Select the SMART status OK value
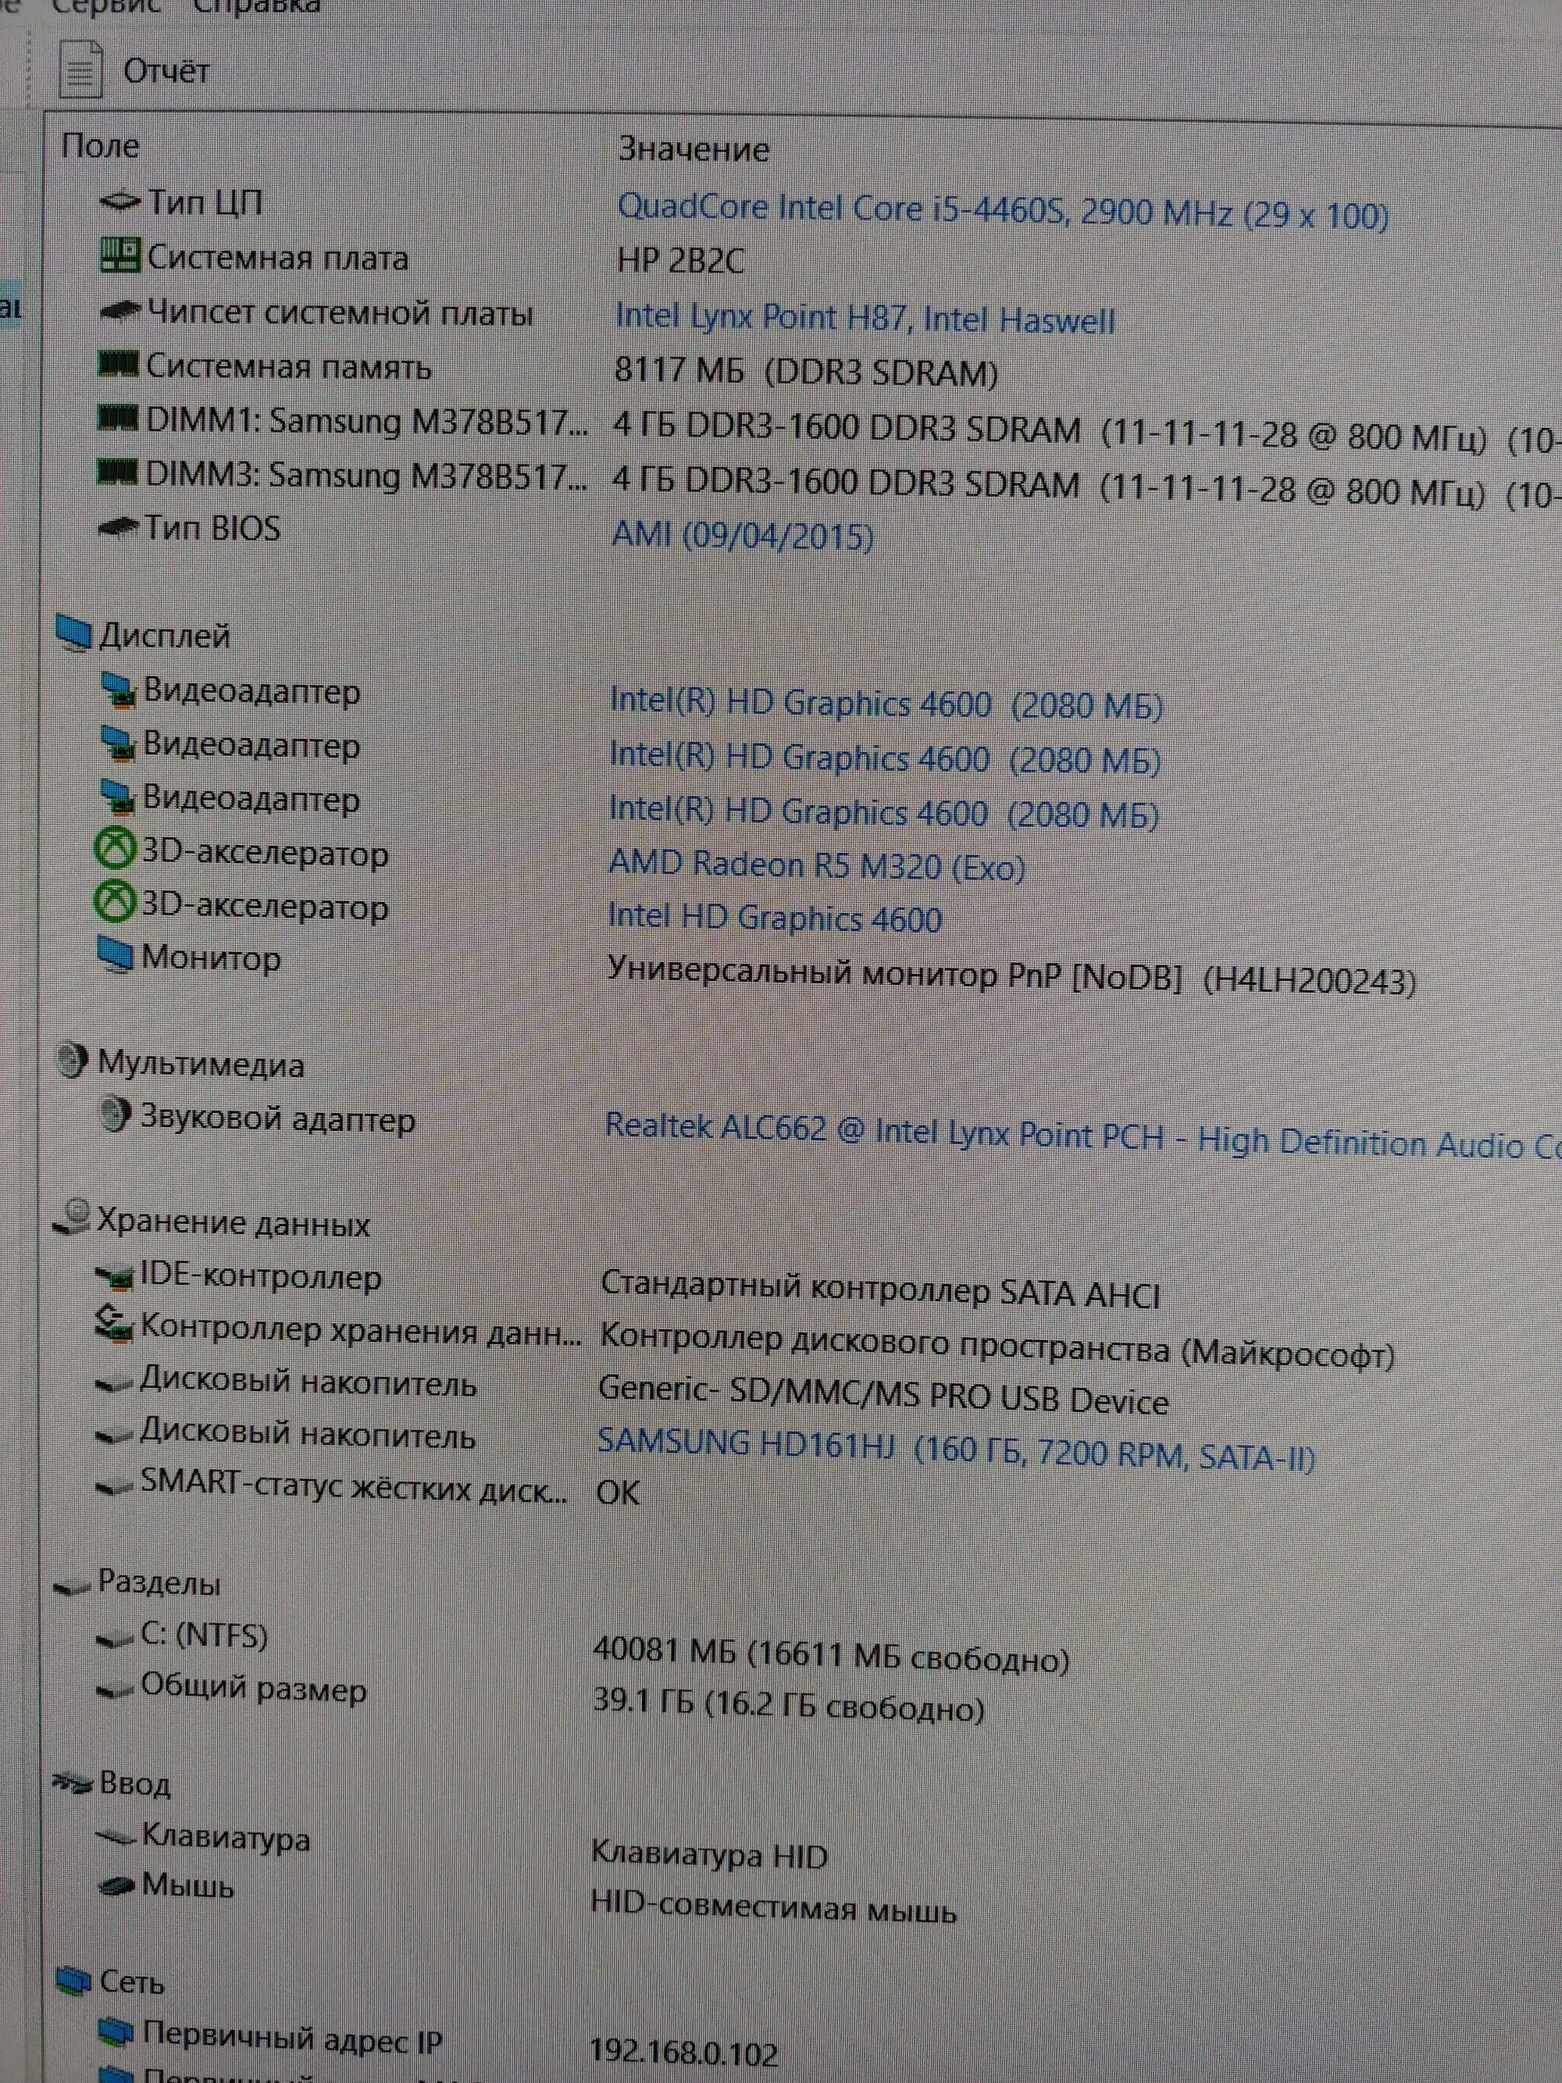 618,1493
